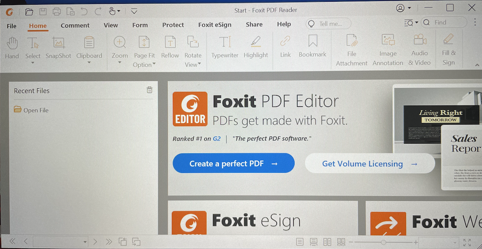Image resolution: width=482 pixels, height=249 pixels.
Task: Switch to single page view
Action: click(x=300, y=242)
